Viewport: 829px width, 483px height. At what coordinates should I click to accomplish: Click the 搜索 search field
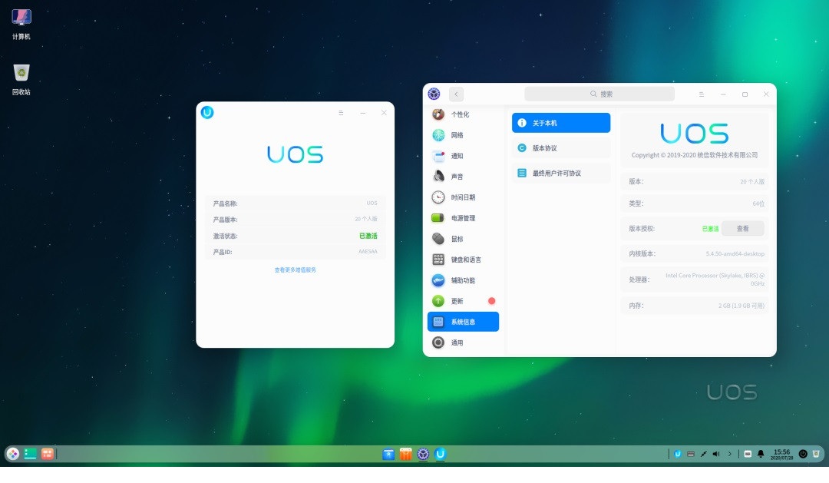pos(599,94)
